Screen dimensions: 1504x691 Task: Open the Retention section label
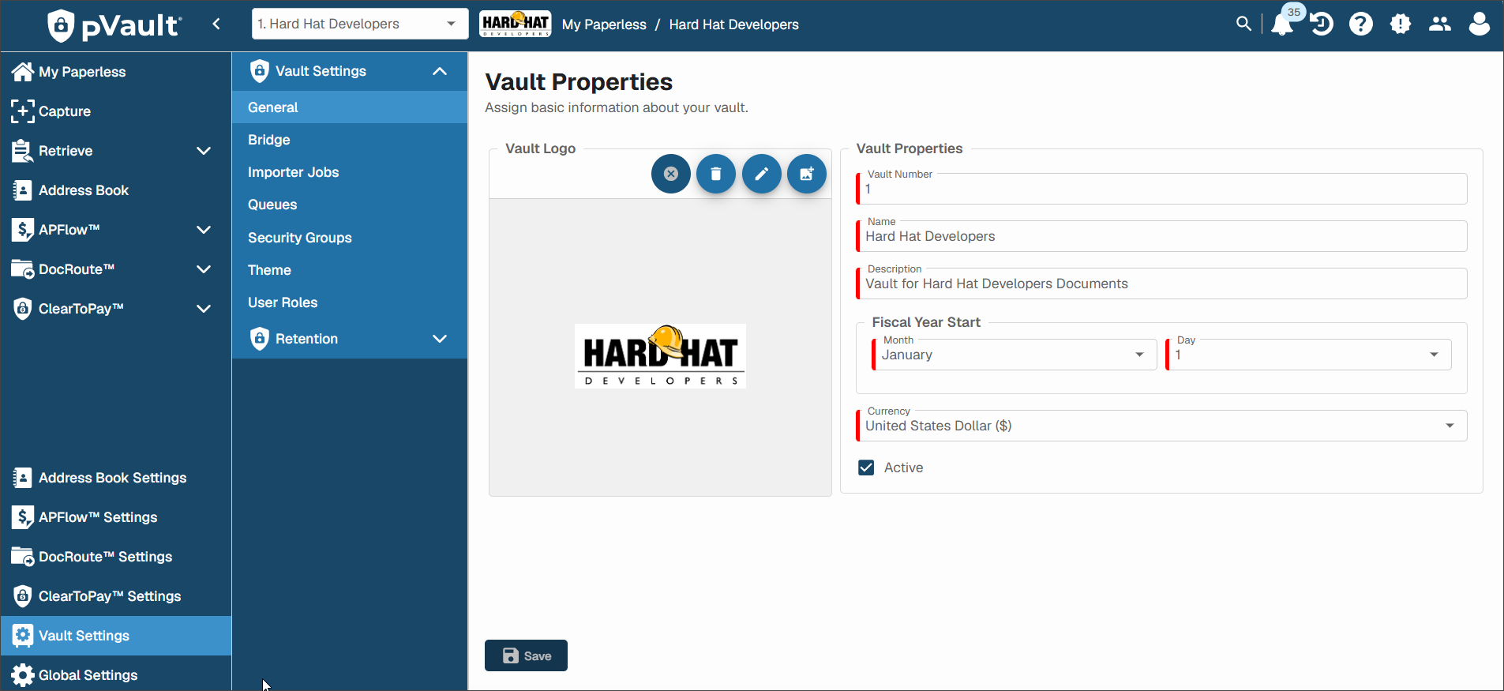click(306, 339)
